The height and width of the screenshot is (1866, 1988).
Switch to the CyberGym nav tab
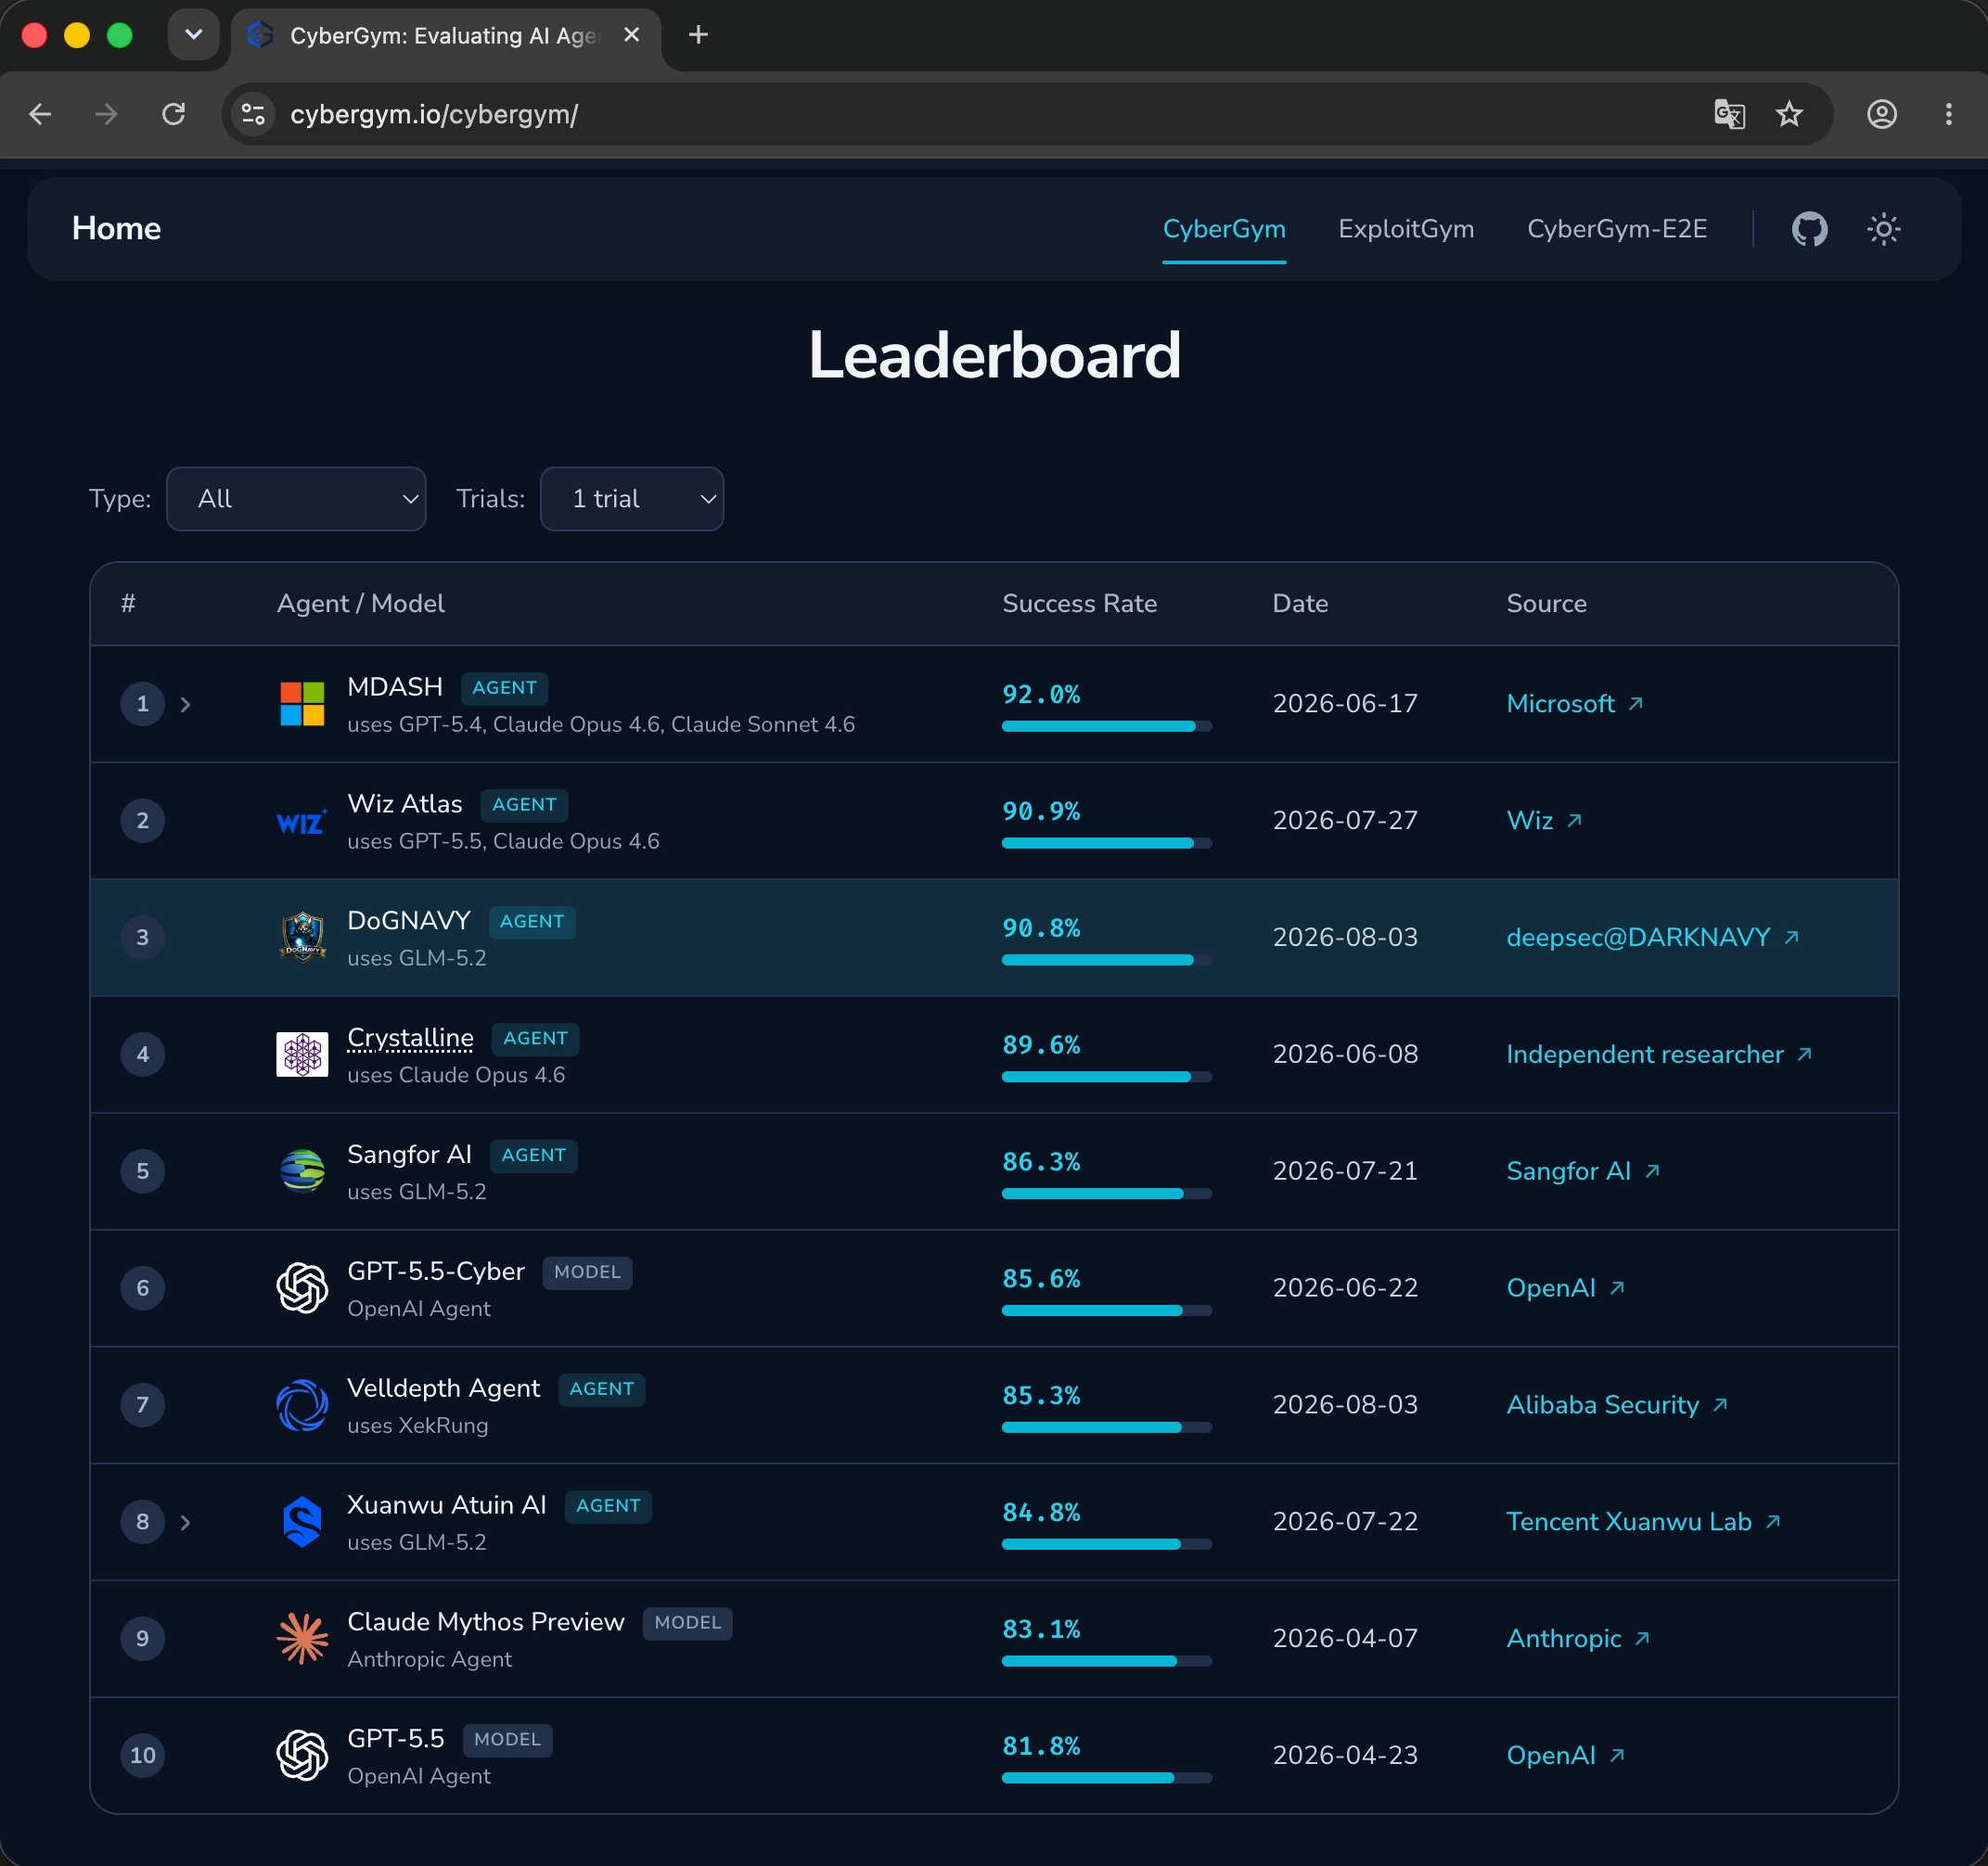(1224, 229)
